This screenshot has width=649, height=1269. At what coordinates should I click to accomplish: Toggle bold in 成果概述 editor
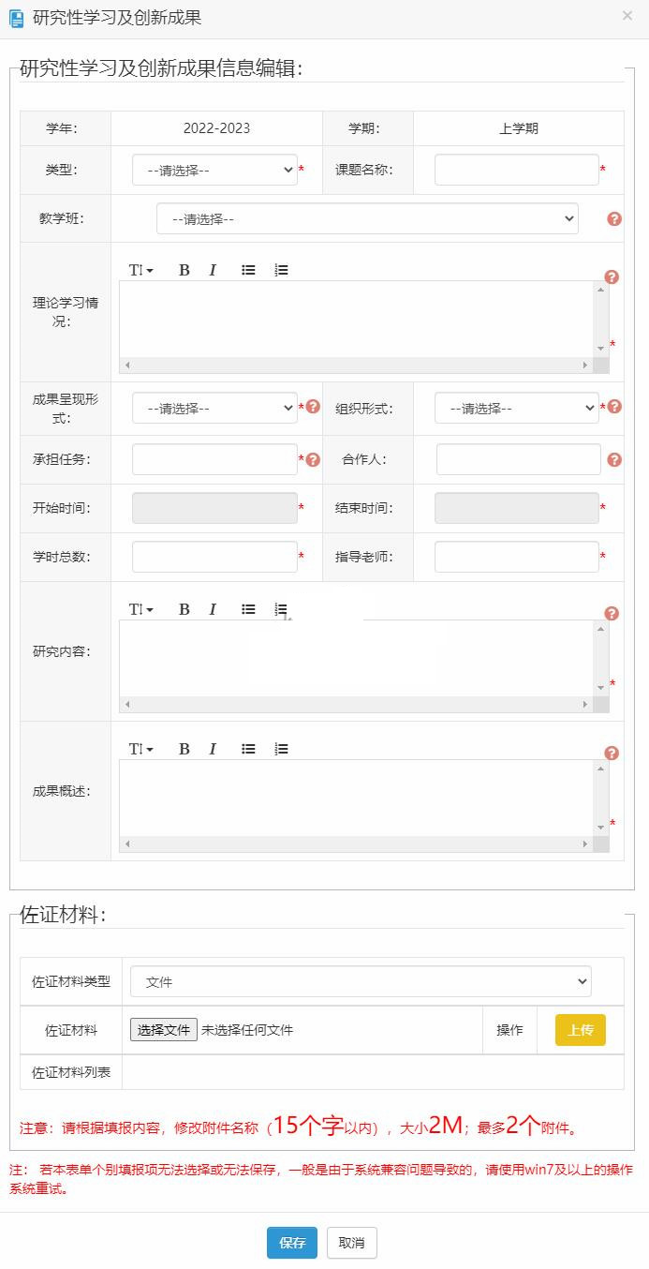(x=184, y=749)
